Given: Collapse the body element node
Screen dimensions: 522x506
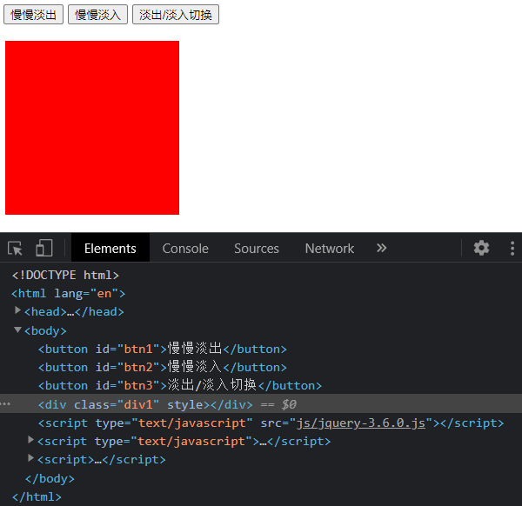Looking at the screenshot, I should click(17, 330).
